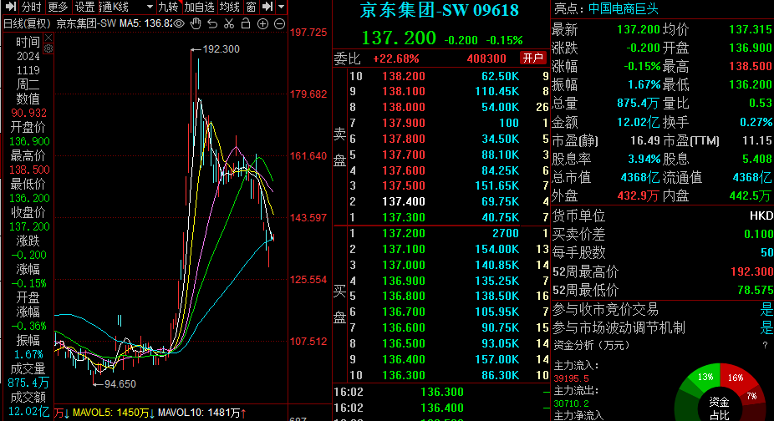This screenshot has height=421, width=774.
Task: Click the 192.300 high marker on chart
Action: point(221,48)
